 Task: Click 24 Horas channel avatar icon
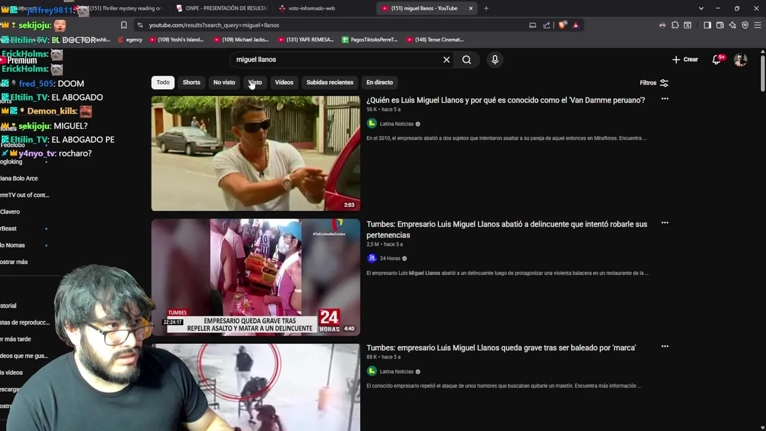coord(372,259)
